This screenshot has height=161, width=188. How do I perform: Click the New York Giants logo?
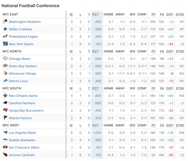point(5,44)
